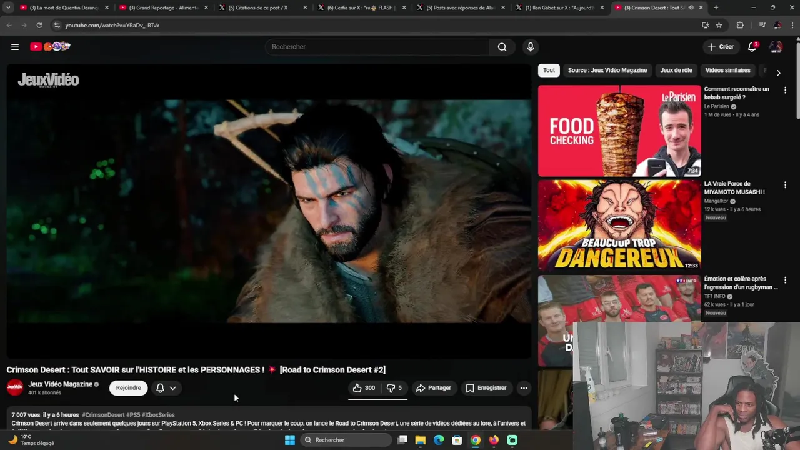The width and height of the screenshot is (800, 450).
Task: Open Task View on taskbar
Action: click(x=402, y=440)
